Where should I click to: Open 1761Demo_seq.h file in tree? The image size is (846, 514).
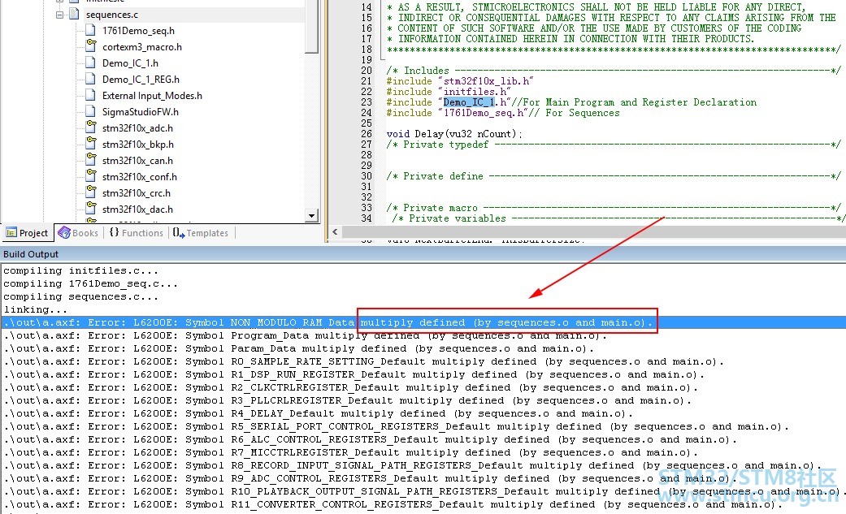pos(138,31)
